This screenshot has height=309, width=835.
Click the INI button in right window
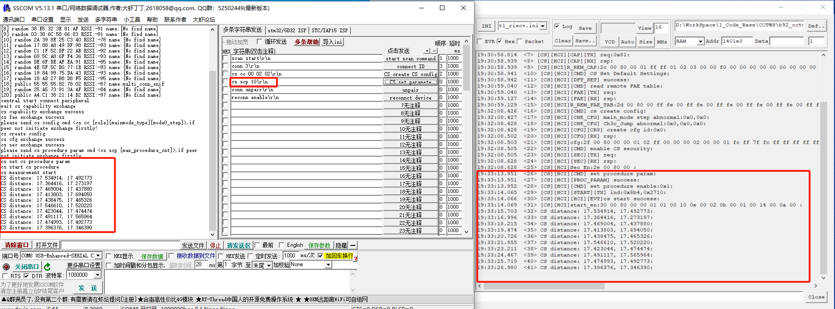point(487,26)
